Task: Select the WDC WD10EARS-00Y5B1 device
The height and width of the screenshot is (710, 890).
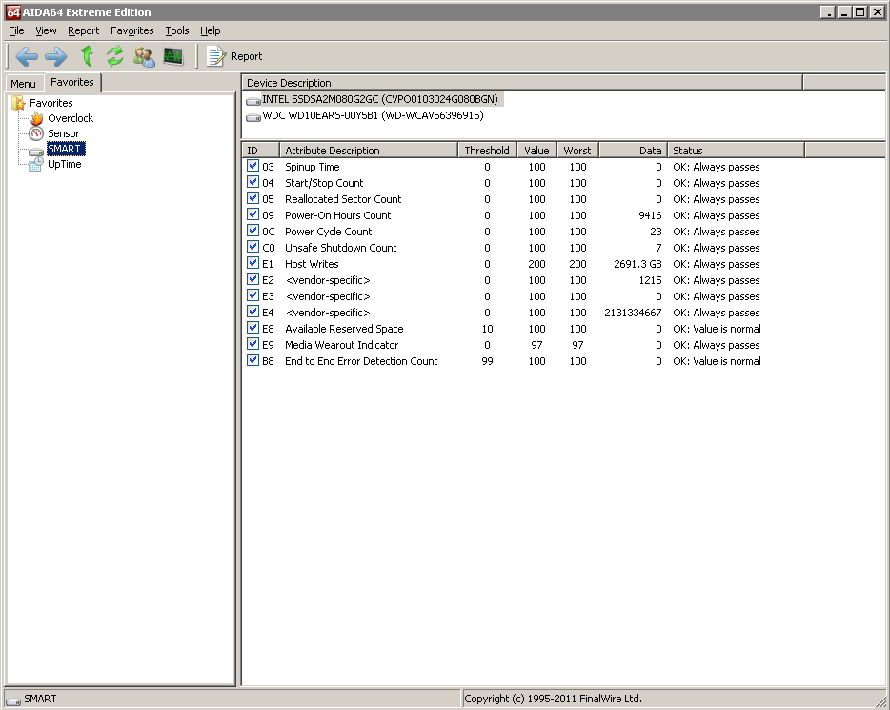Action: 373,115
